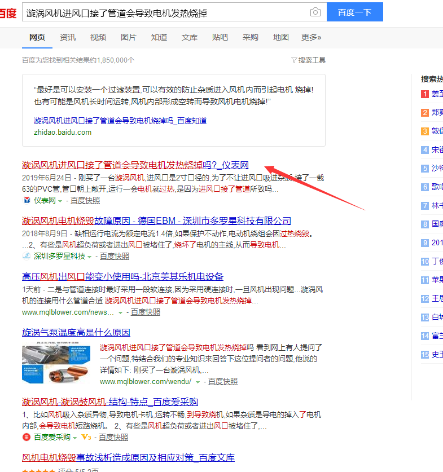Click hot search rank 8 badge
This screenshot has height=472, width=443.
tap(424, 224)
